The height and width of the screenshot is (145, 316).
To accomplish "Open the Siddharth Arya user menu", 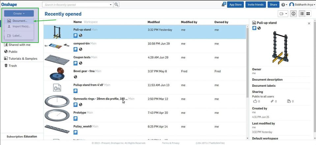I will point(302,4).
